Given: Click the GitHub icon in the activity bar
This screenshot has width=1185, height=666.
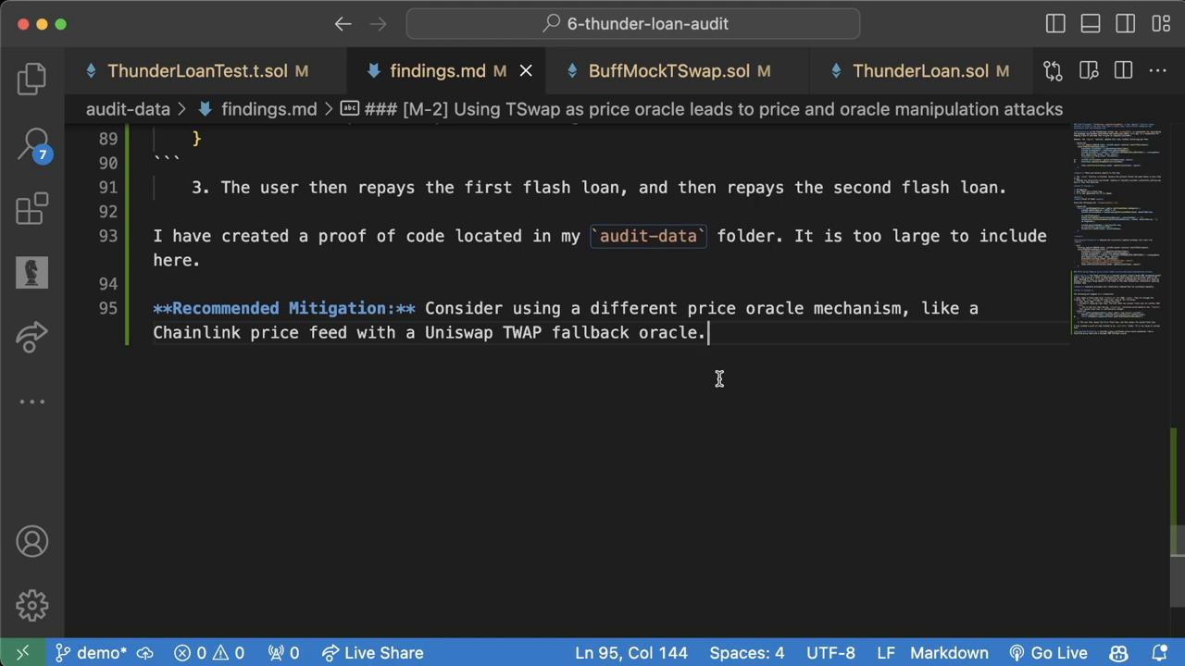Looking at the screenshot, I should click(31, 271).
